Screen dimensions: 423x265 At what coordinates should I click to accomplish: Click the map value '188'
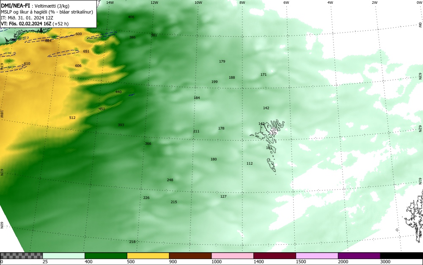pyautogui.click(x=232, y=77)
